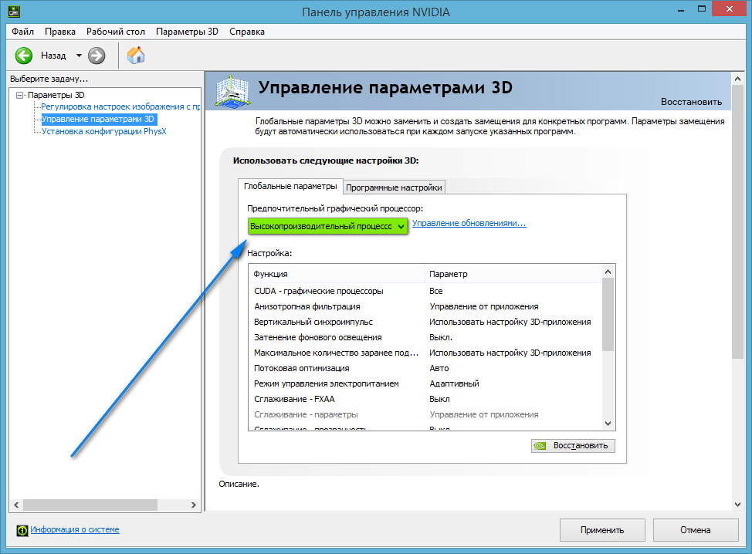Click the Параметр column header
Screen dimensions: 752x554
pyautogui.click(x=513, y=274)
